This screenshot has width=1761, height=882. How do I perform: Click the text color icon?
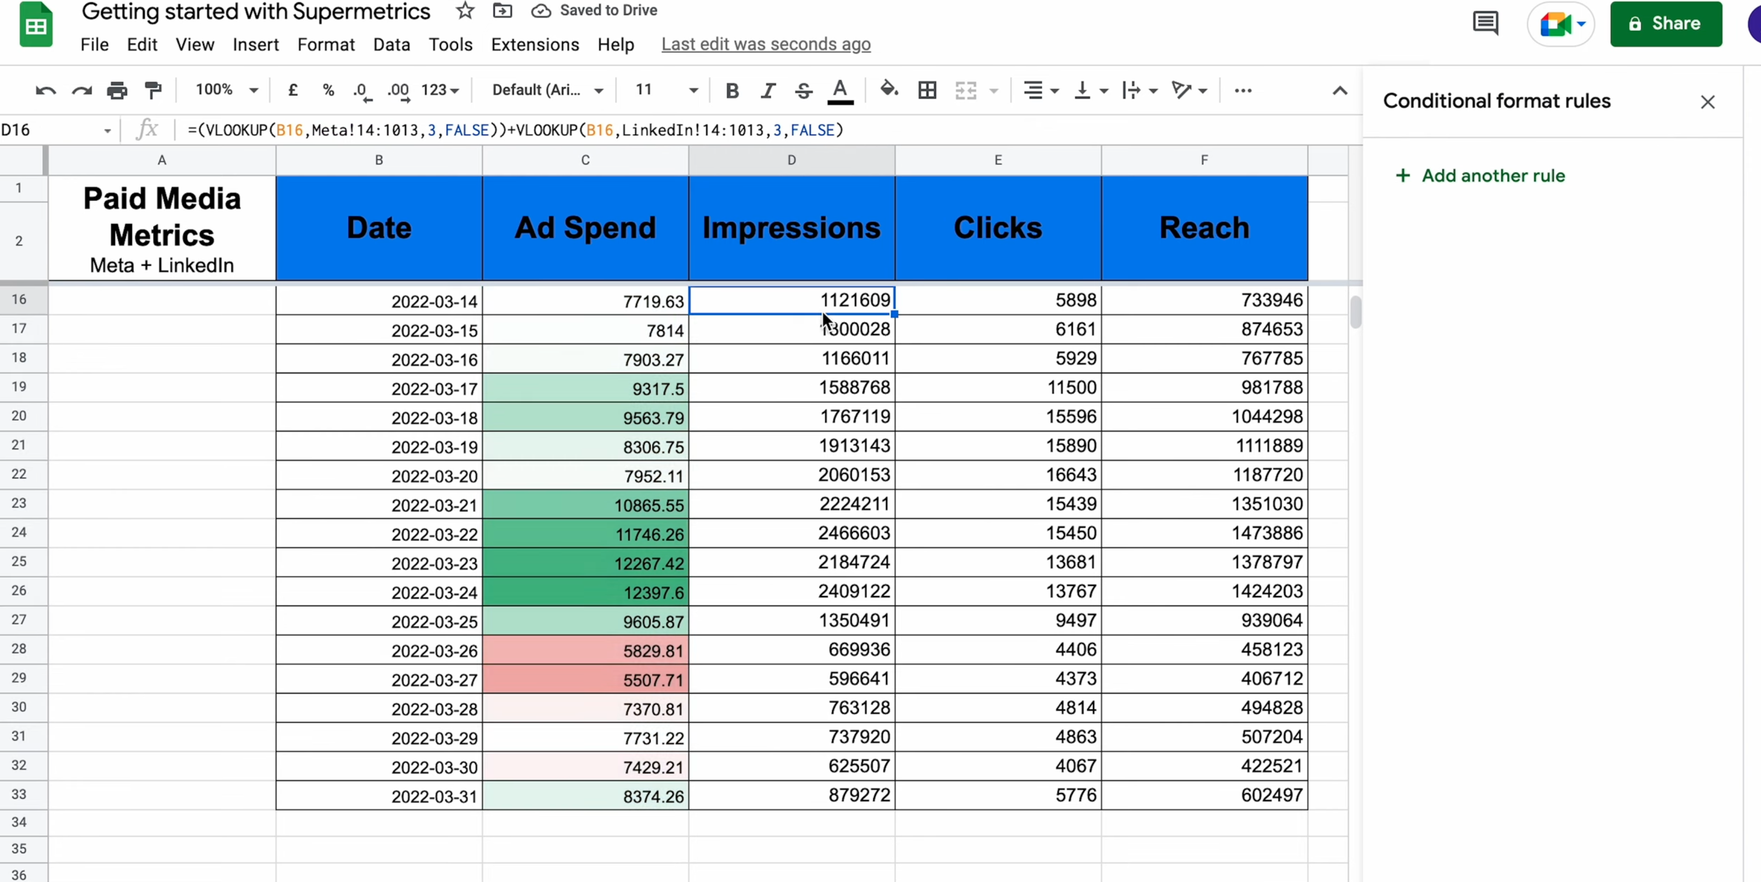pos(840,90)
